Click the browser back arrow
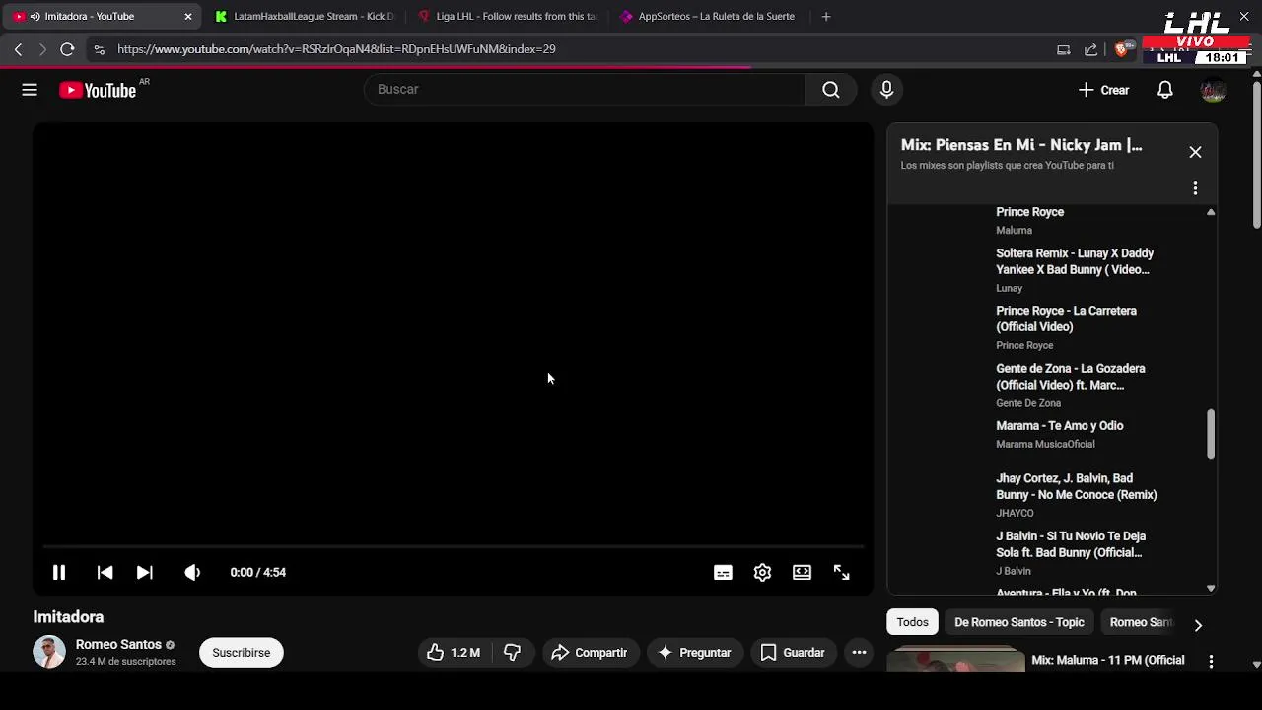 pyautogui.click(x=18, y=49)
